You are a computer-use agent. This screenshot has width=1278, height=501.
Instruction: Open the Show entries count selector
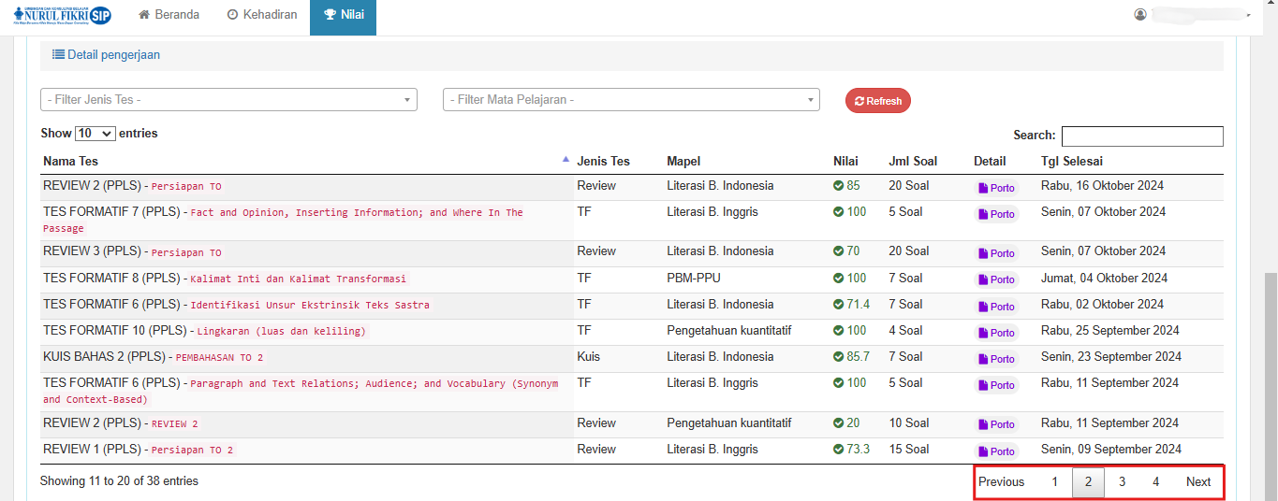(95, 134)
